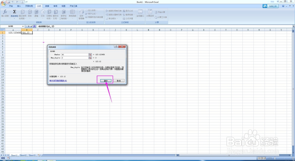Select row header 10

3,57
